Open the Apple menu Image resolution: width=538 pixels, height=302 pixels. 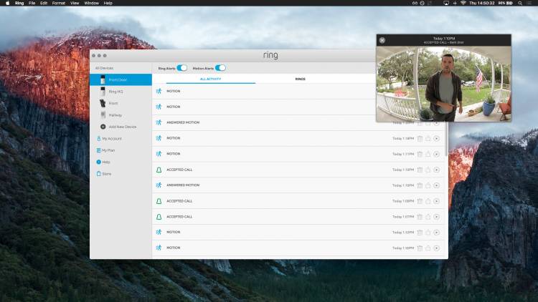pyautogui.click(x=8, y=3)
